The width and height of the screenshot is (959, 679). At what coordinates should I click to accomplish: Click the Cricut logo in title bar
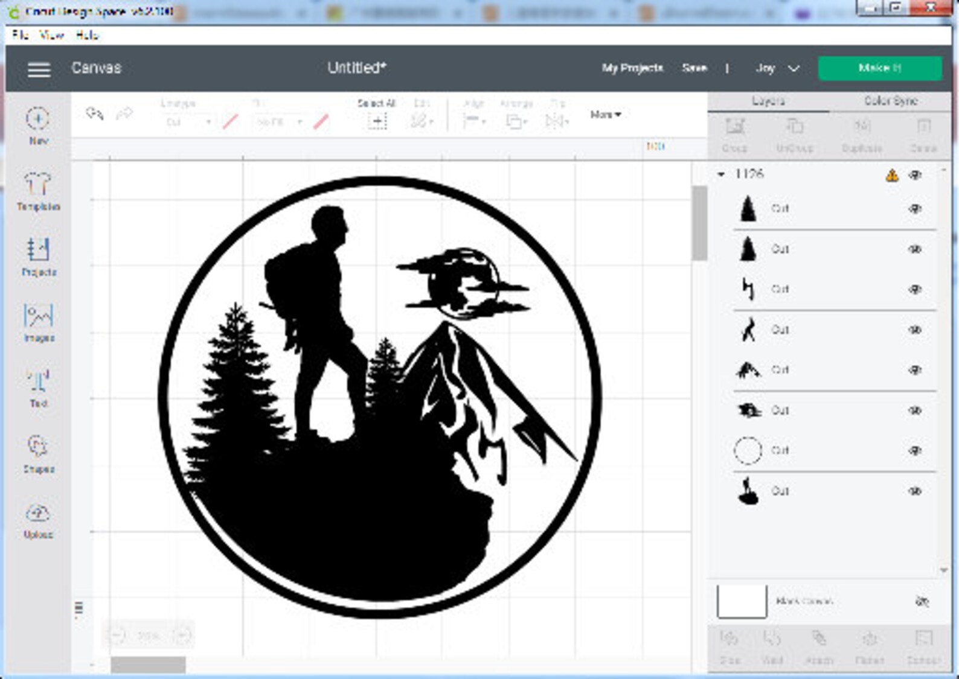(x=14, y=11)
